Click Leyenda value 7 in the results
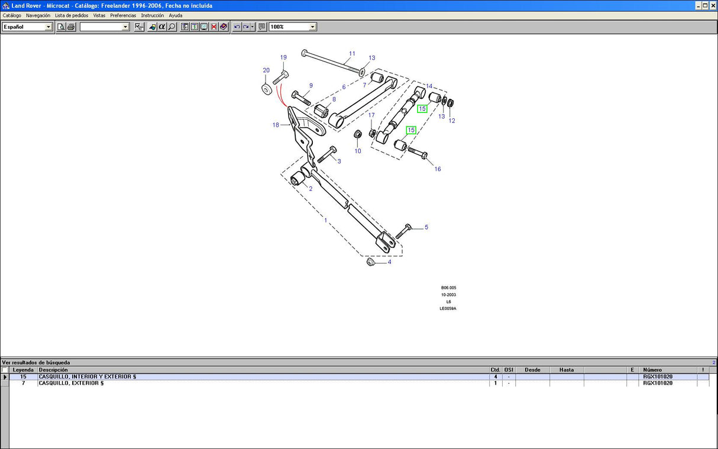This screenshot has width=718, height=449. (23, 383)
